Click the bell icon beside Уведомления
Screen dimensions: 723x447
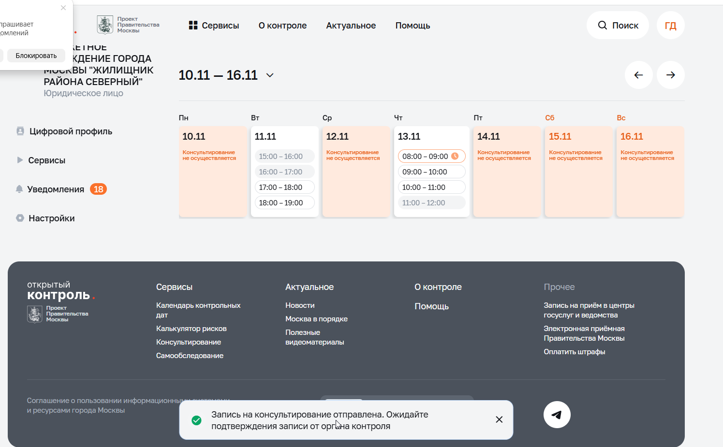click(x=19, y=189)
